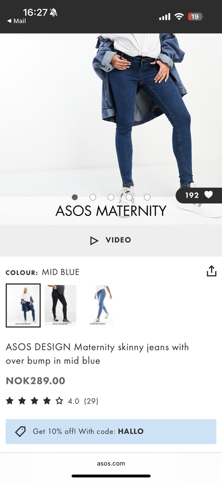Image resolution: width=222 pixels, height=482 pixels.
Task: Select the first image carousel dot
Action: pyautogui.click(x=75, y=197)
